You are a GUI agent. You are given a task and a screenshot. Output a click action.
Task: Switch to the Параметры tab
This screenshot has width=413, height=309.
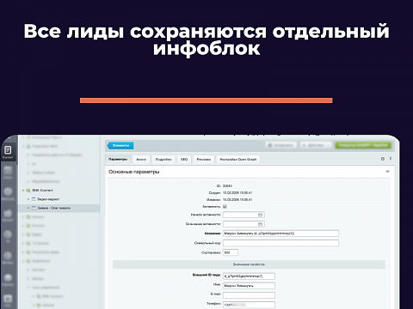118,160
